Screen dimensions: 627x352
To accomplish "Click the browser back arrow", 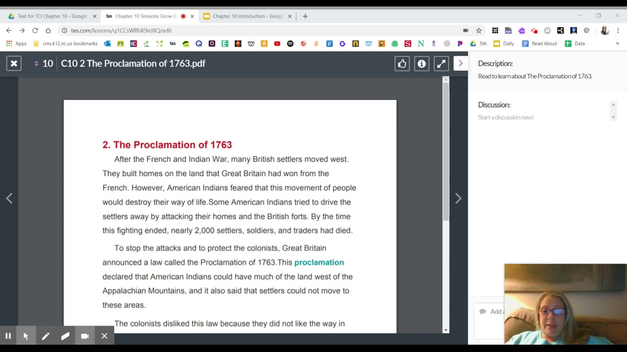I will click(9, 30).
